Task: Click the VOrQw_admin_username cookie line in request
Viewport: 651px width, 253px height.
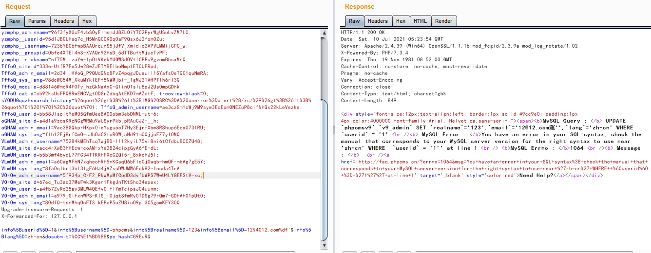Action: 101,175
